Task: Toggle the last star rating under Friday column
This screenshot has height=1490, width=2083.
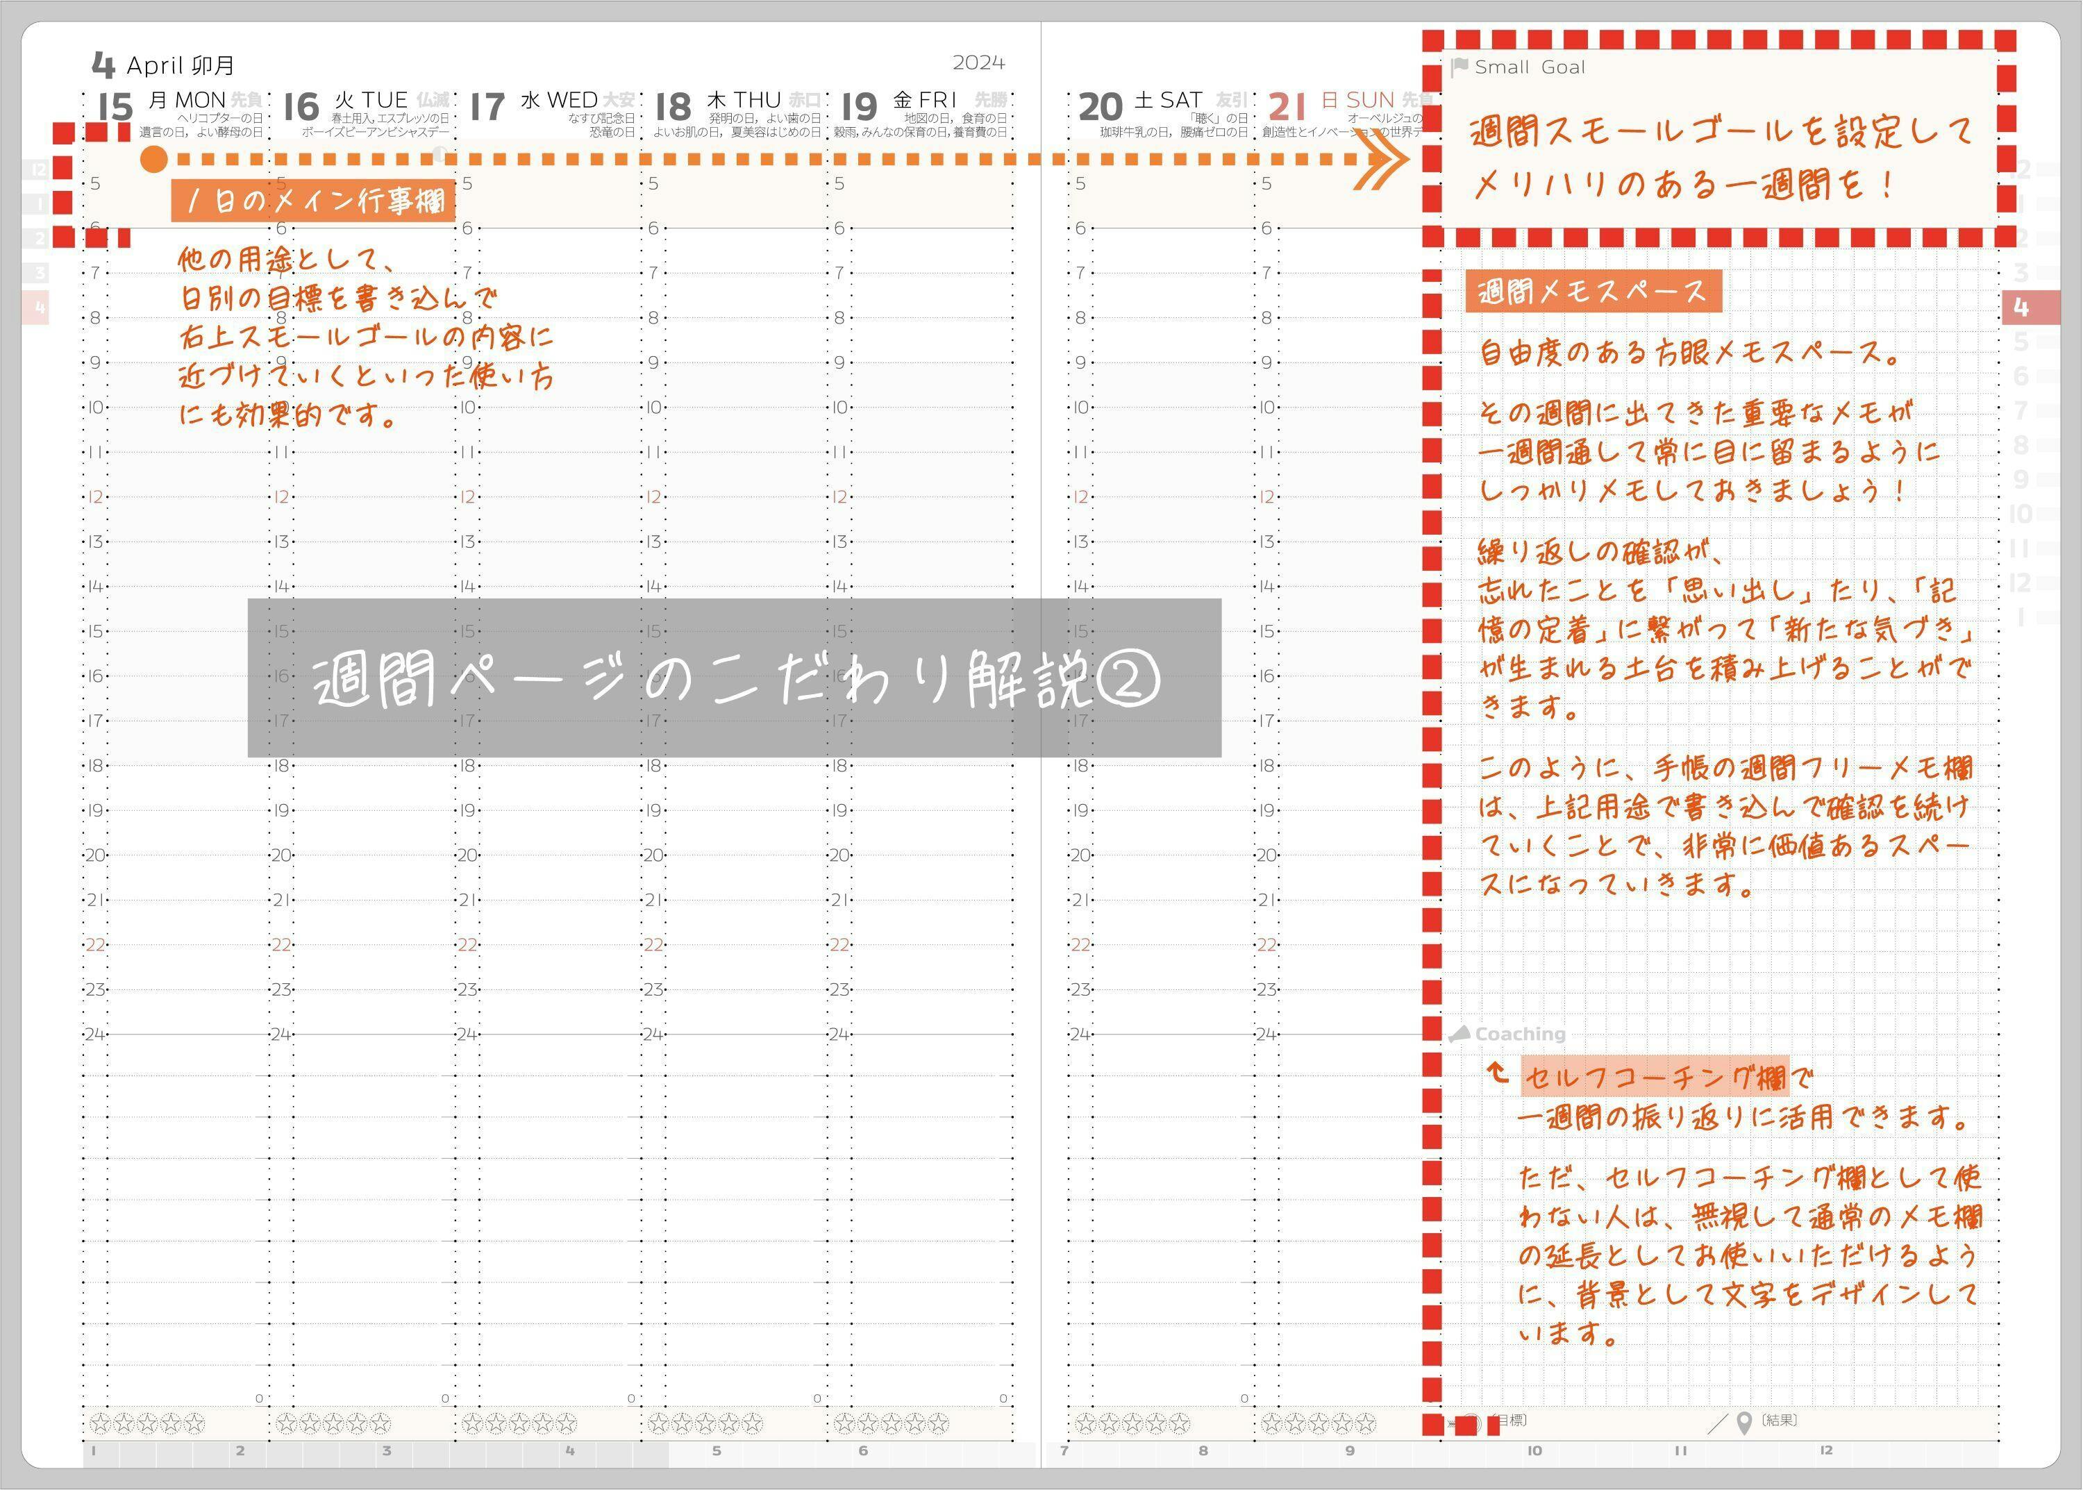Action: coord(938,1424)
